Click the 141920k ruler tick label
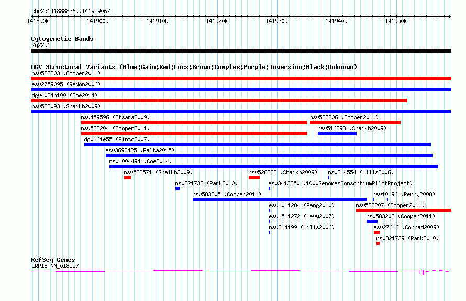 pyautogui.click(x=217, y=21)
